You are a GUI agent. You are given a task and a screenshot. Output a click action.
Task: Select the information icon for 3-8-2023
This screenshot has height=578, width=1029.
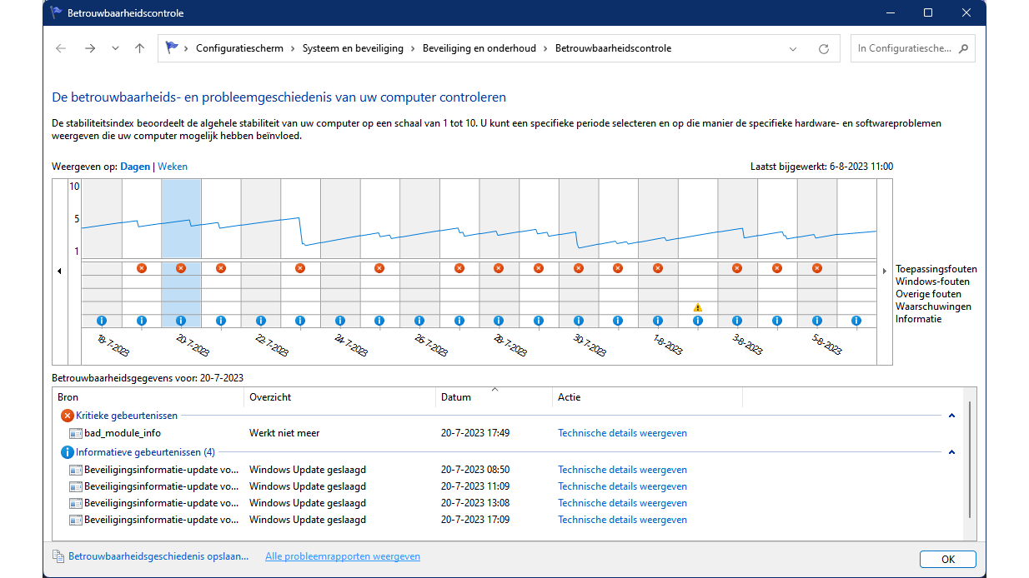coord(737,321)
